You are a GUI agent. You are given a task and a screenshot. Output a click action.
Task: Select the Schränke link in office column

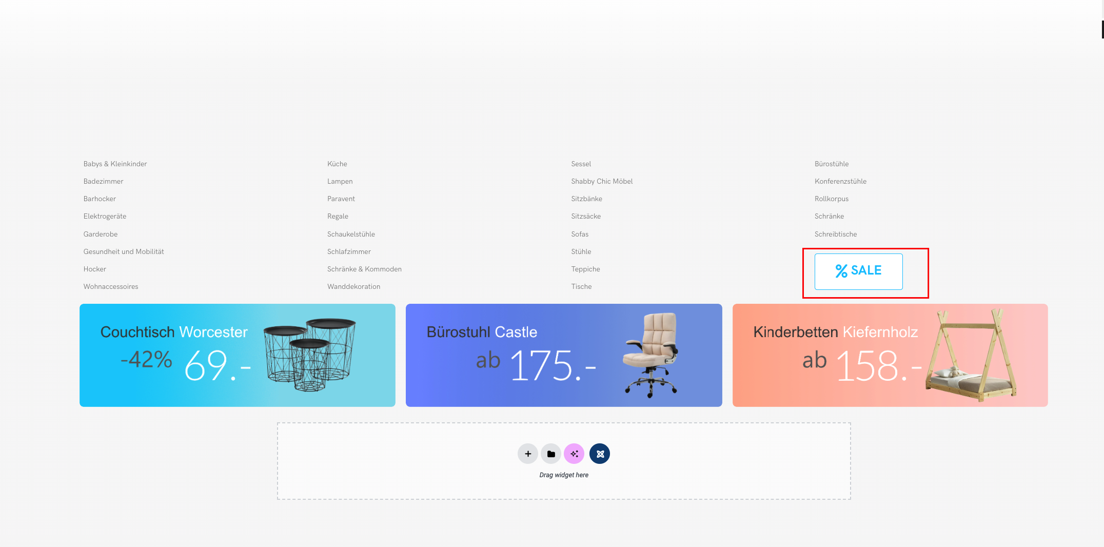point(829,216)
